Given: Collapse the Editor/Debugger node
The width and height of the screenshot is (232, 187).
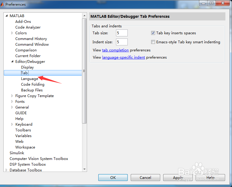Looking at the screenshot, I should (12, 61).
